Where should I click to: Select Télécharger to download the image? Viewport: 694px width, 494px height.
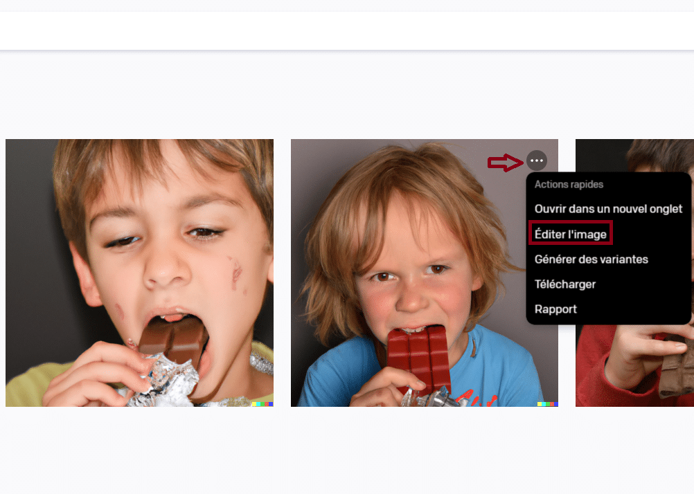[x=564, y=284]
